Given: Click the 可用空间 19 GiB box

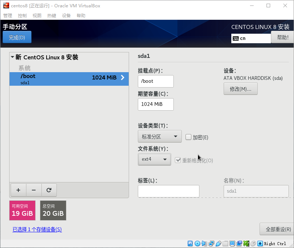Looking at the screenshot, I should (22, 210).
